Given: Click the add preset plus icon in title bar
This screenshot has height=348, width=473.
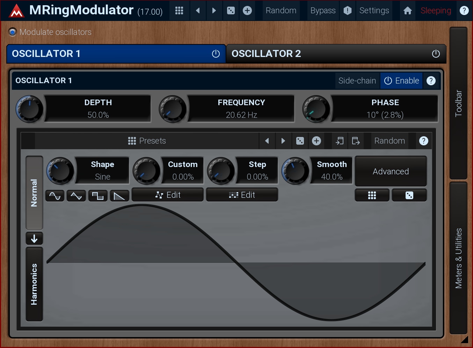Looking at the screenshot, I should pyautogui.click(x=247, y=10).
